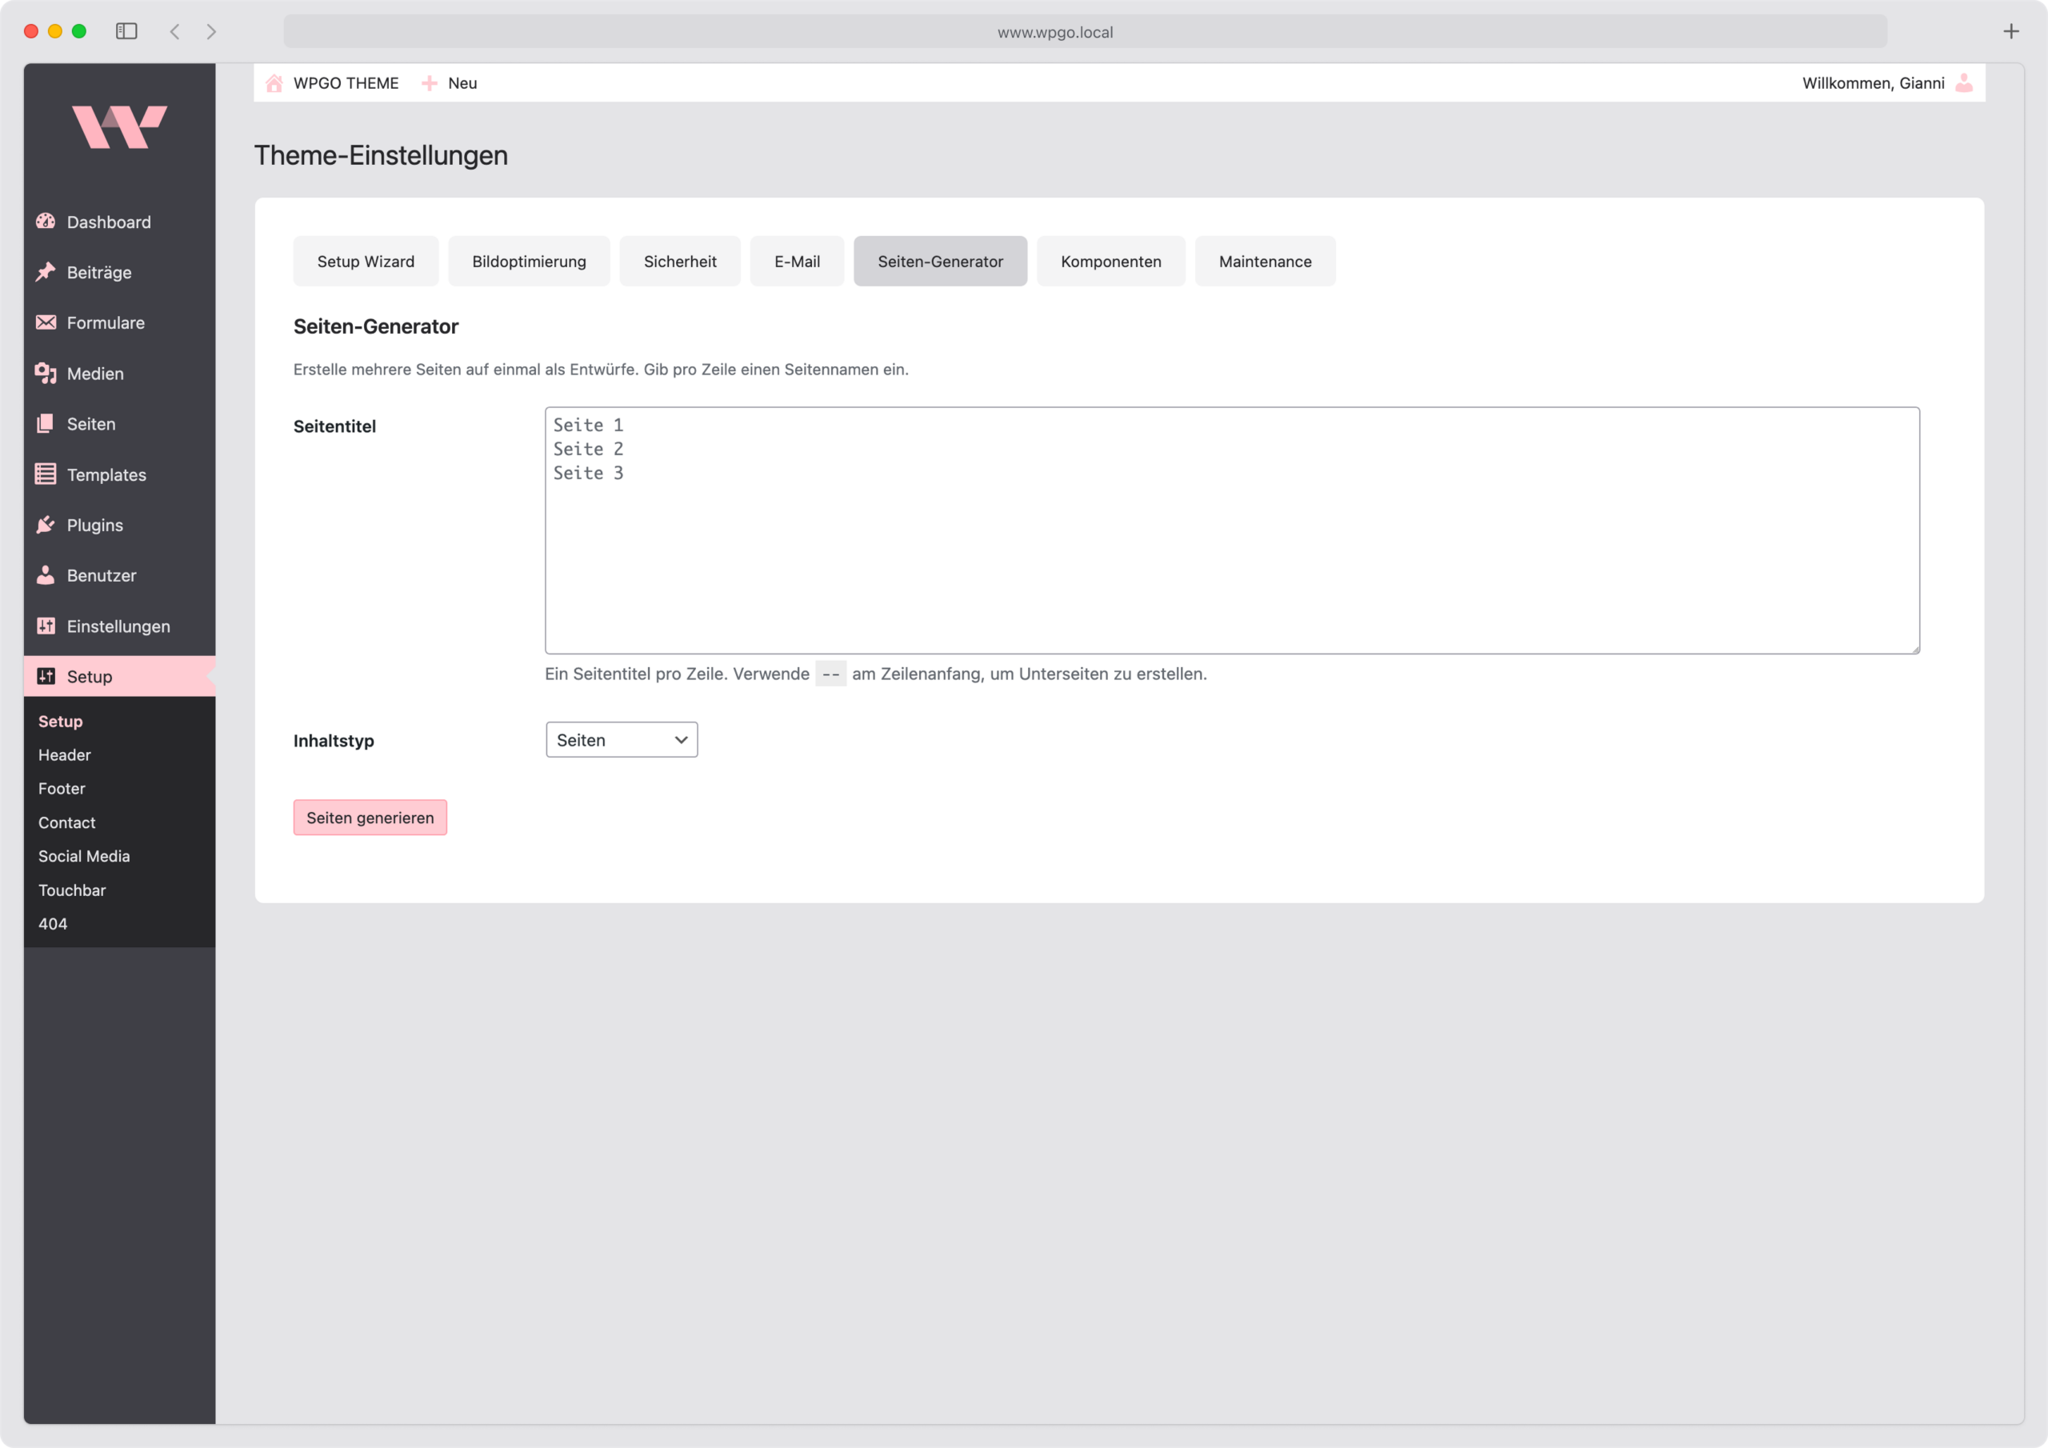Open the Dashboard via its sidebar icon
Image resolution: width=2048 pixels, height=1448 pixels.
tap(46, 222)
